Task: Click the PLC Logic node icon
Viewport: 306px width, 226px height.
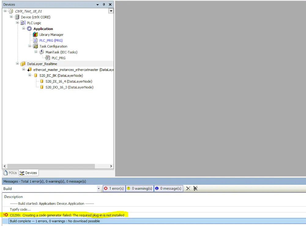Action: coord(23,23)
